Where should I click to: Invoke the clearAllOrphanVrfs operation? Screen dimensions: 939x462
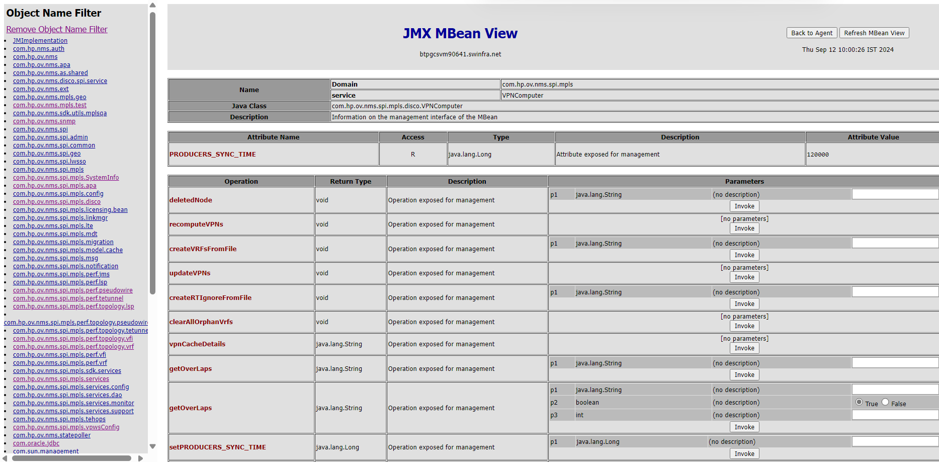[744, 326]
